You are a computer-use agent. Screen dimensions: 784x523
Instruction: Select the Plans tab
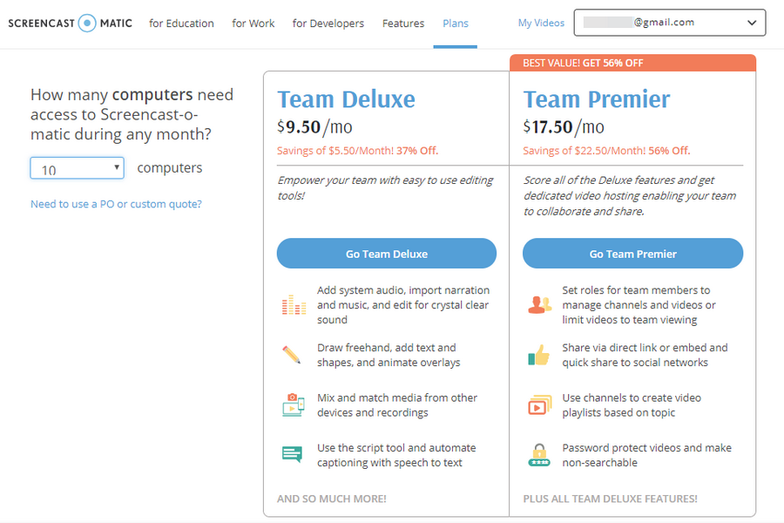click(456, 24)
